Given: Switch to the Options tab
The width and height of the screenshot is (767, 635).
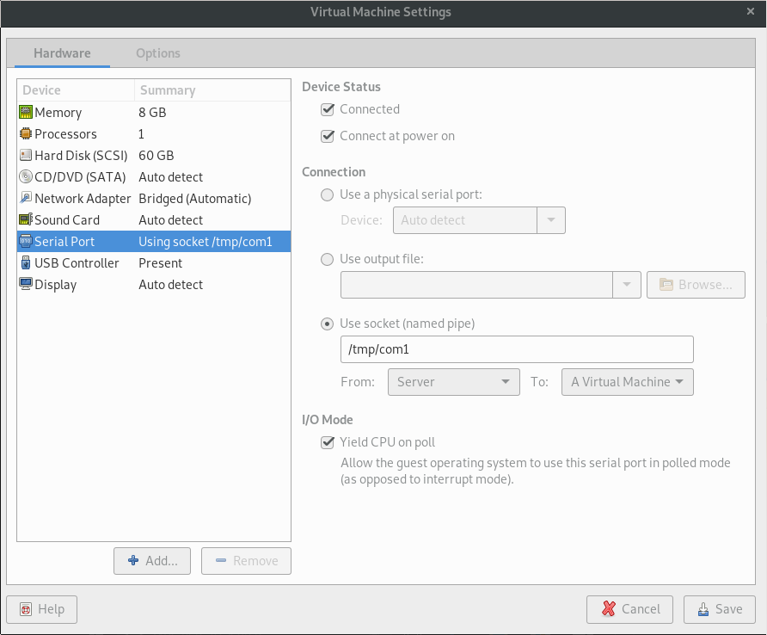Looking at the screenshot, I should pyautogui.click(x=158, y=53).
